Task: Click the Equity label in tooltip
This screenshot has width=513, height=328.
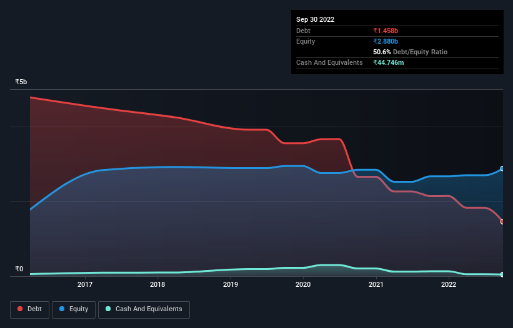Action: pyautogui.click(x=306, y=41)
